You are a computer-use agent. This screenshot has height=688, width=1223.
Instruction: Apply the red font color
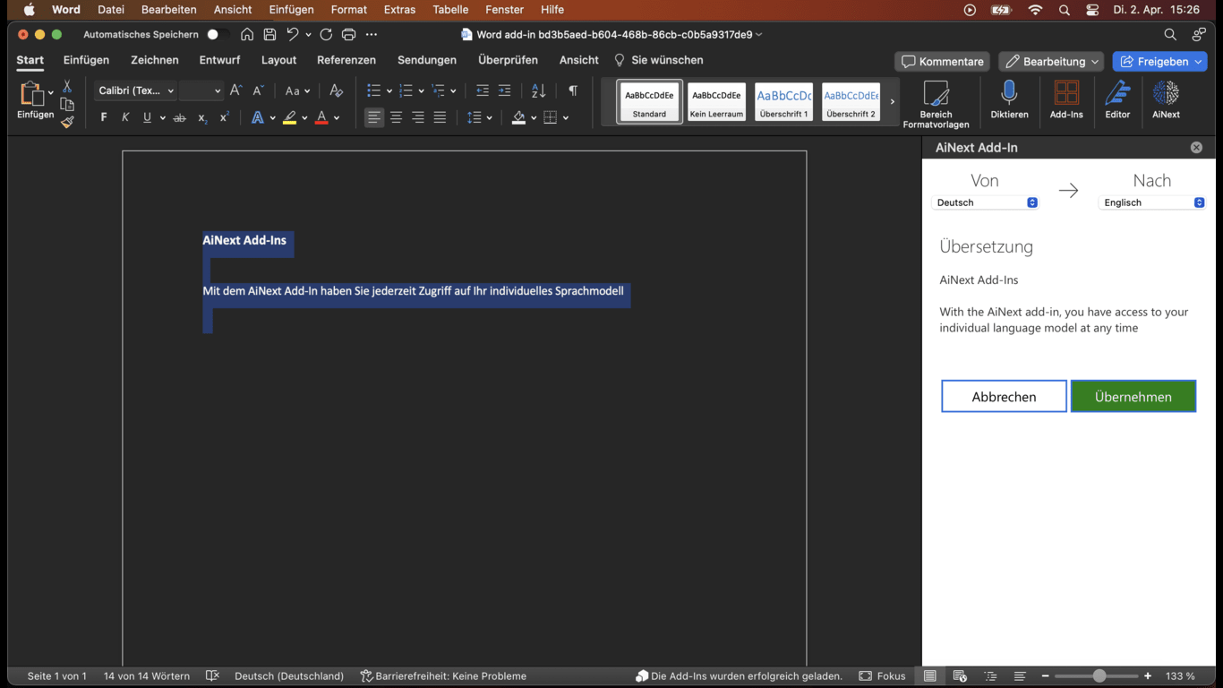point(321,117)
